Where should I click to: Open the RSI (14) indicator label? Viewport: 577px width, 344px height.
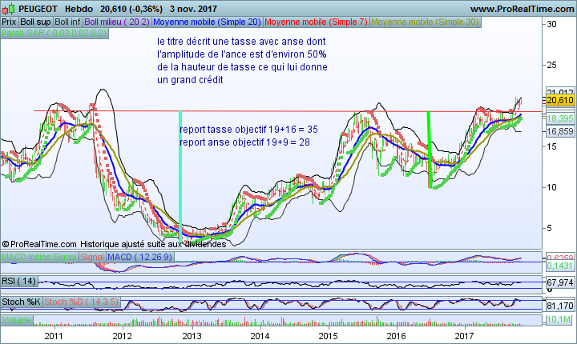click(19, 281)
